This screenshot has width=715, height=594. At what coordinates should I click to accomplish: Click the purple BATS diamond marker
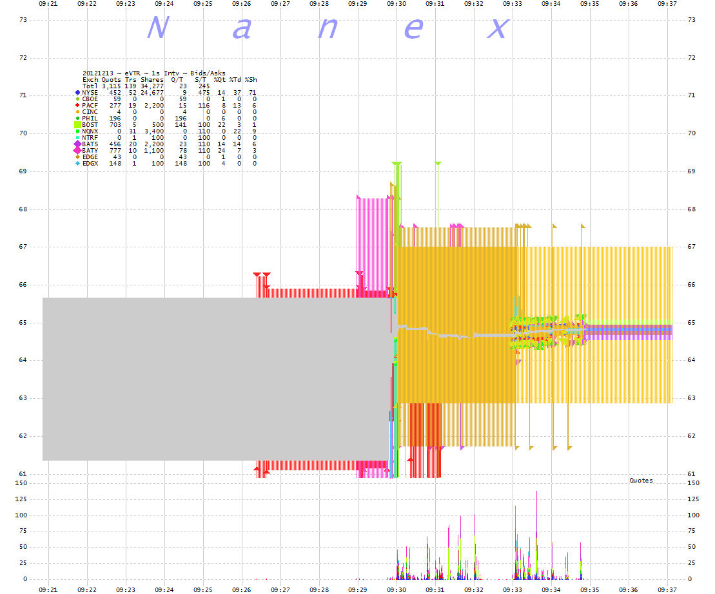[x=77, y=144]
